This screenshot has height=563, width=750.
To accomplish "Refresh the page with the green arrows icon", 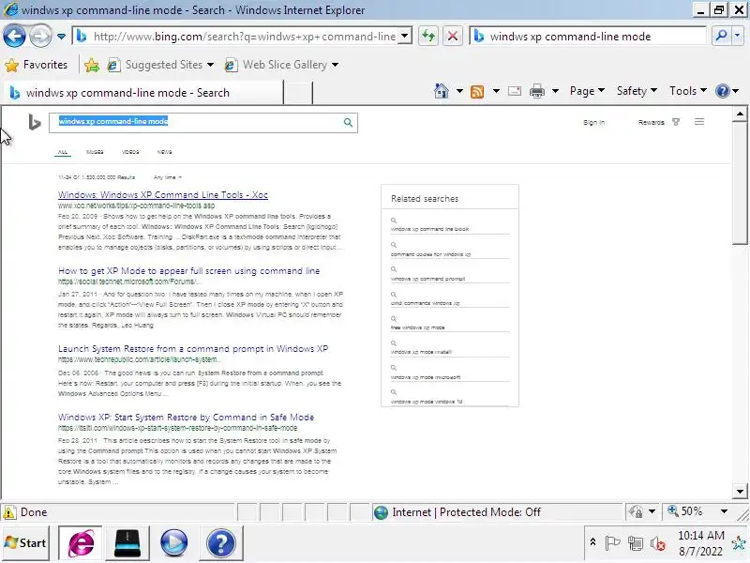I will [428, 37].
